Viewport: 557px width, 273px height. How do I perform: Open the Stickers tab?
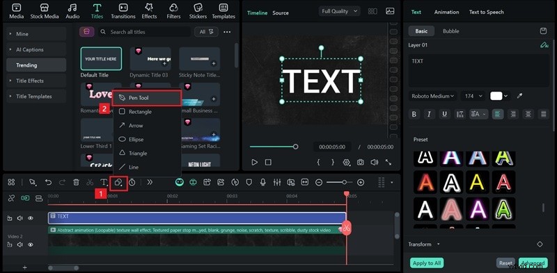click(198, 11)
